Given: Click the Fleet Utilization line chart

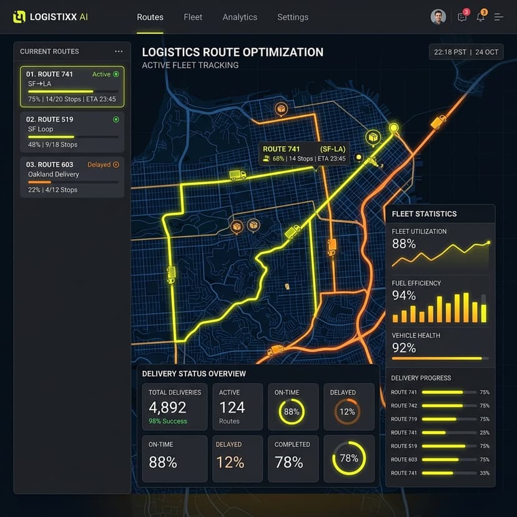Looking at the screenshot, I should 441,254.
